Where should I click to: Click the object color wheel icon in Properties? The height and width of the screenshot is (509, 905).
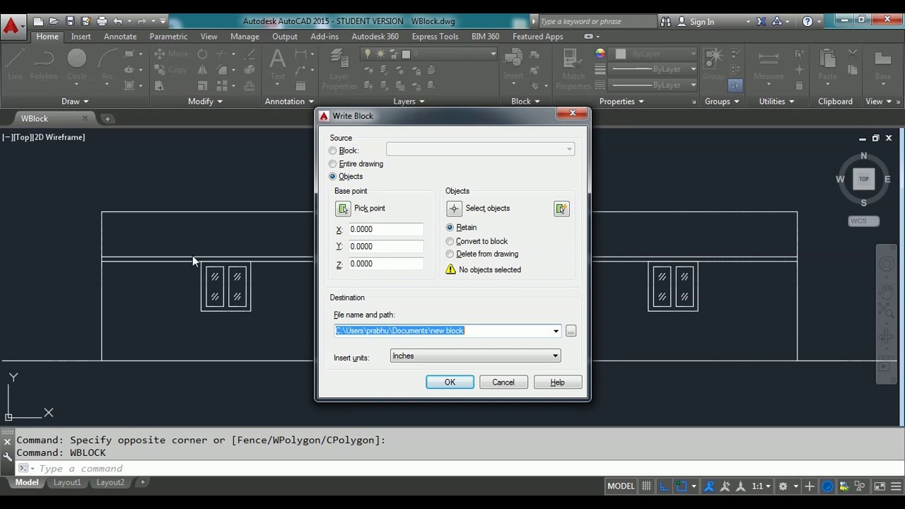point(600,54)
